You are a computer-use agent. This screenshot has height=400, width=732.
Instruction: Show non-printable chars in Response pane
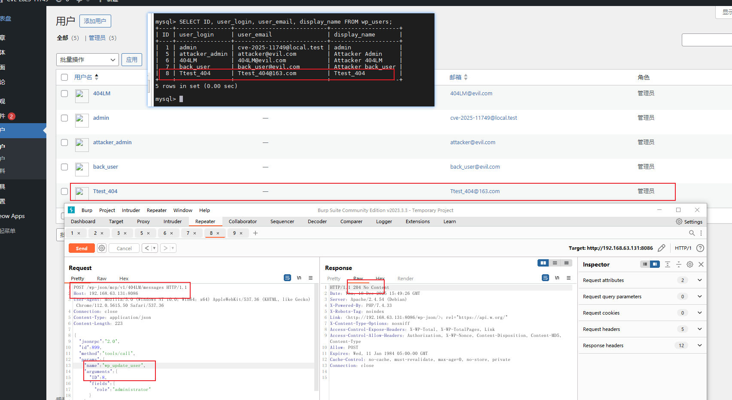(x=557, y=278)
